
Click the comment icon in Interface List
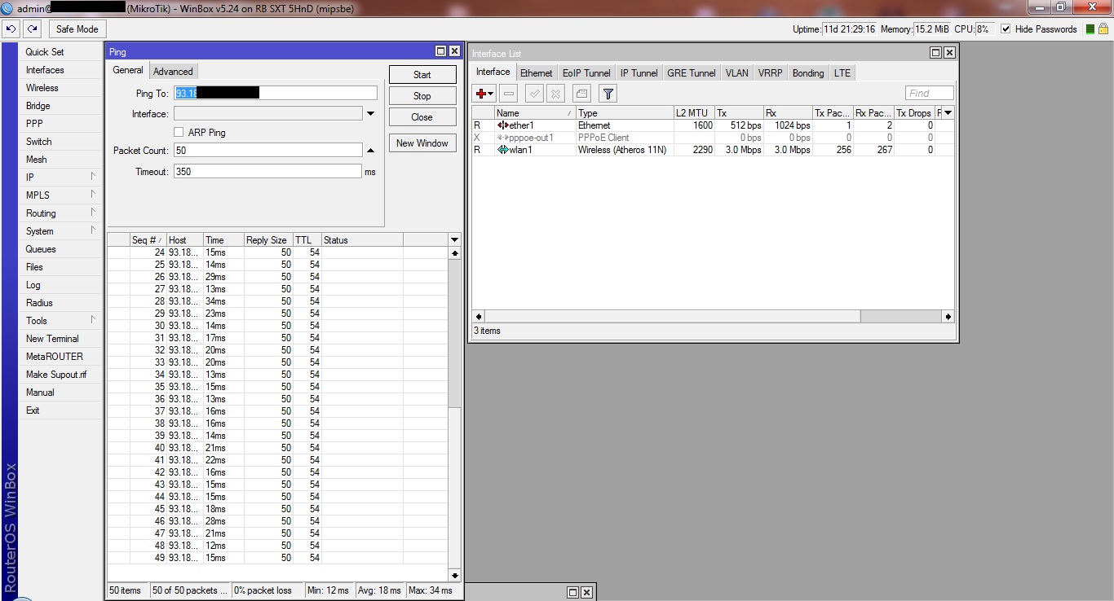581,94
